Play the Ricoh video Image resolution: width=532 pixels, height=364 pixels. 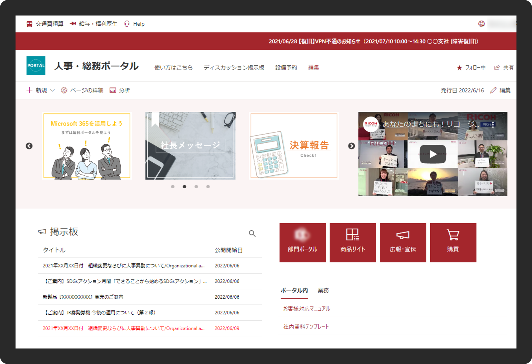(x=433, y=154)
